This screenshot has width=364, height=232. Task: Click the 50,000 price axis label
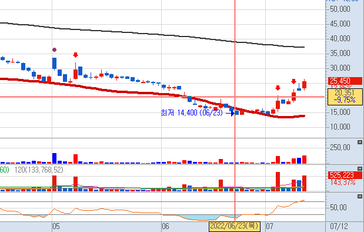(x=340, y=9)
